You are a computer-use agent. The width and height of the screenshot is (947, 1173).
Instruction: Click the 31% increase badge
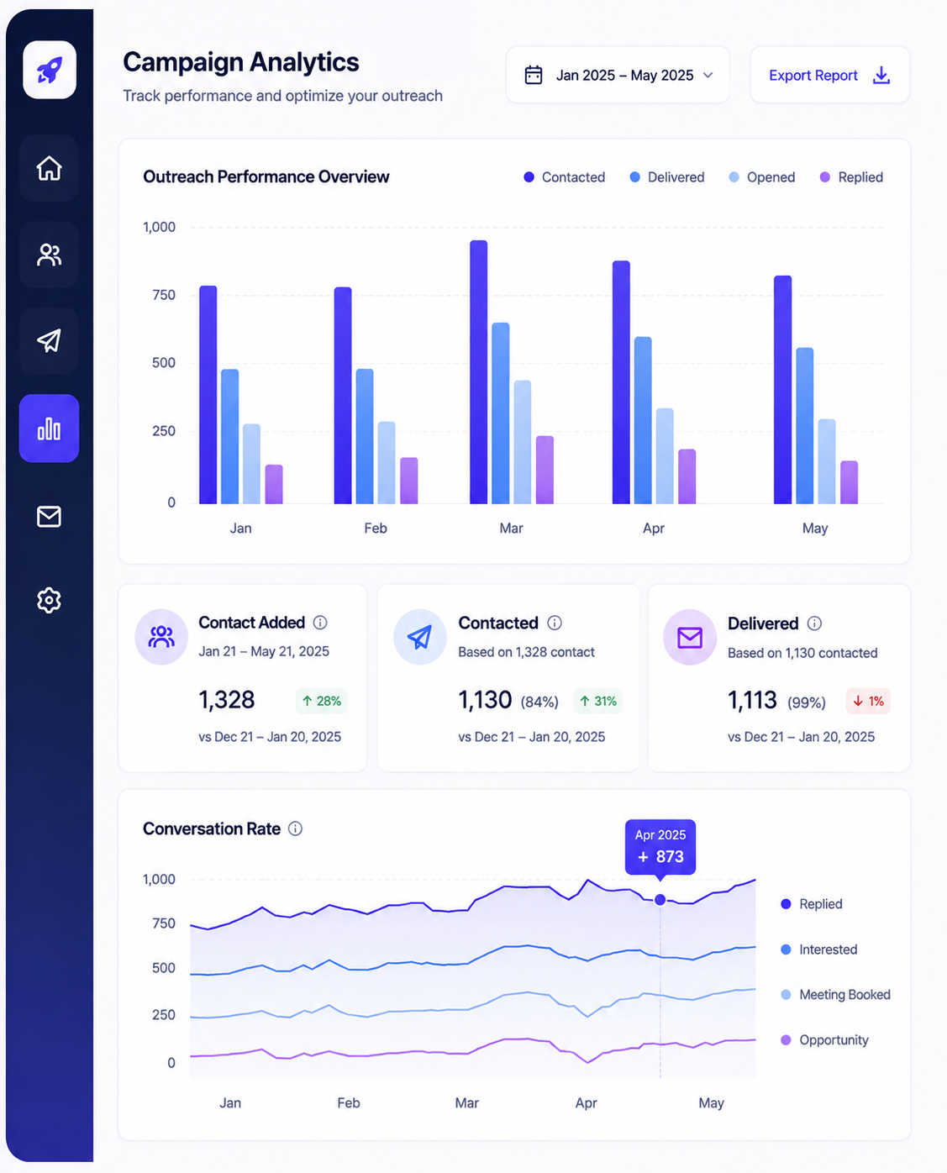point(598,701)
